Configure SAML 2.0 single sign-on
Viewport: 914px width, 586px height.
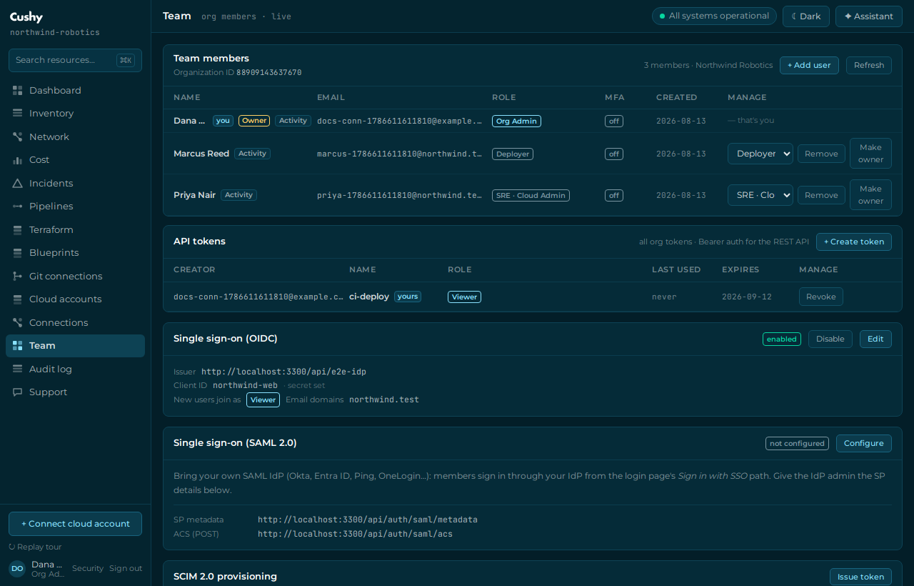point(864,443)
